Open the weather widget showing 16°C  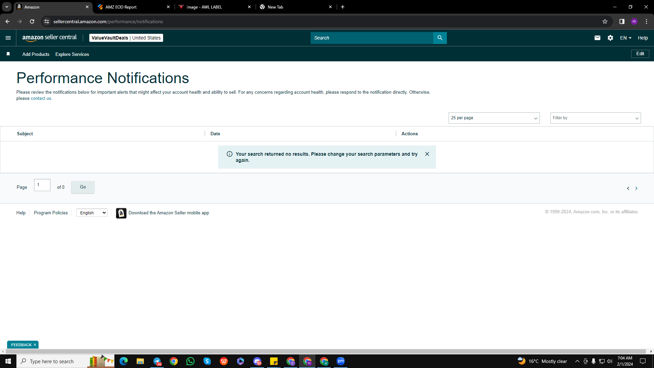click(x=542, y=361)
